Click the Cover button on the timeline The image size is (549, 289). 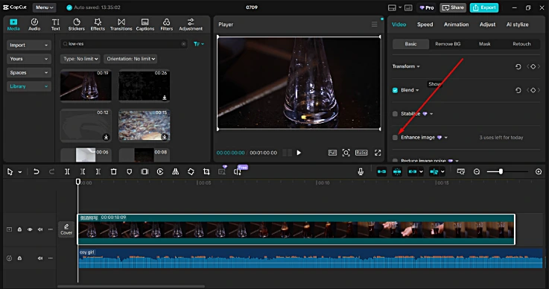click(x=66, y=229)
